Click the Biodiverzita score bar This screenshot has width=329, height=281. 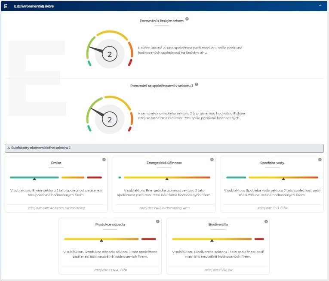[x=218, y=239]
